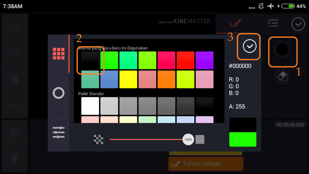Tap the top-right done checkmark
Image resolution: width=309 pixels, height=174 pixels.
pyautogui.click(x=298, y=24)
